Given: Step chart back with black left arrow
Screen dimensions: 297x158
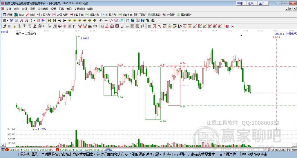Looking at the screenshot, I should [x=59, y=20].
